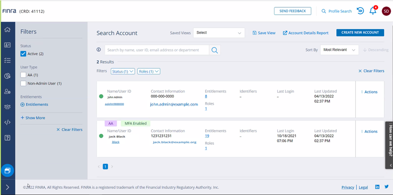
Task: Click the LinkedIn icon in footer
Action: coord(377,187)
